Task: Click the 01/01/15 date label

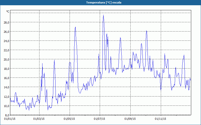Action: (x=10, y=119)
